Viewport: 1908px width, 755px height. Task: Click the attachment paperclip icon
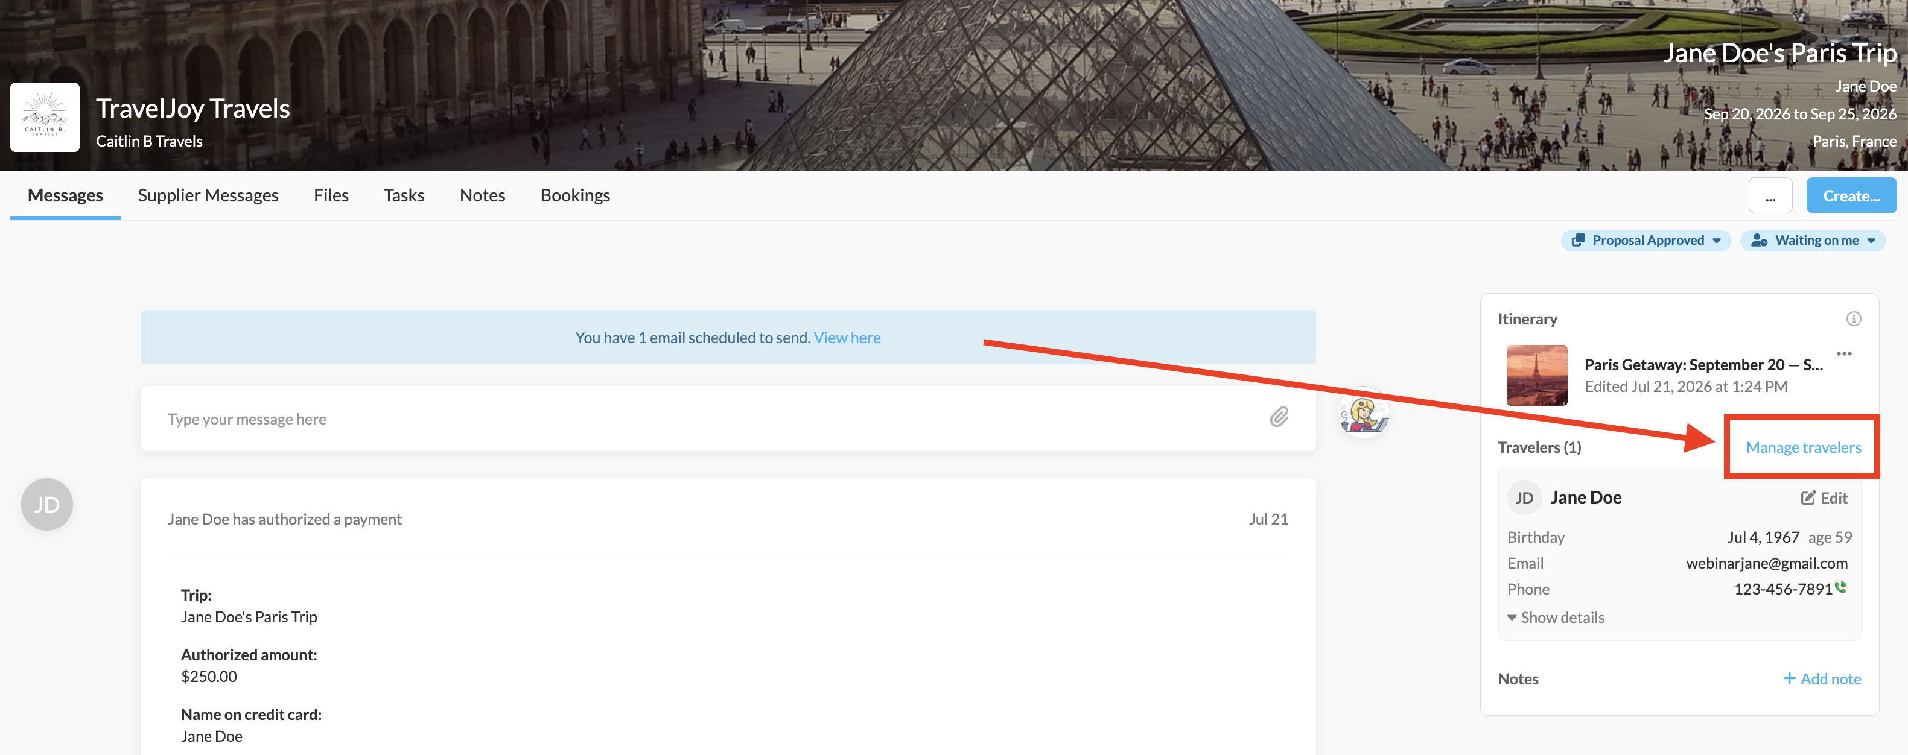tap(1279, 417)
